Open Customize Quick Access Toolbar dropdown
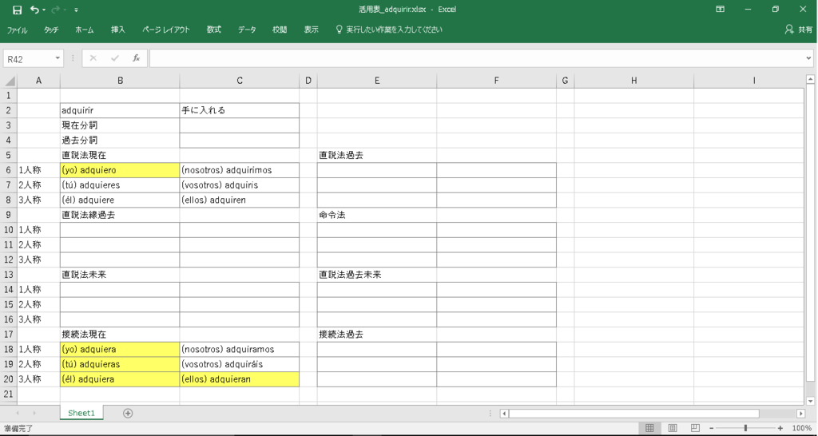 tap(76, 10)
